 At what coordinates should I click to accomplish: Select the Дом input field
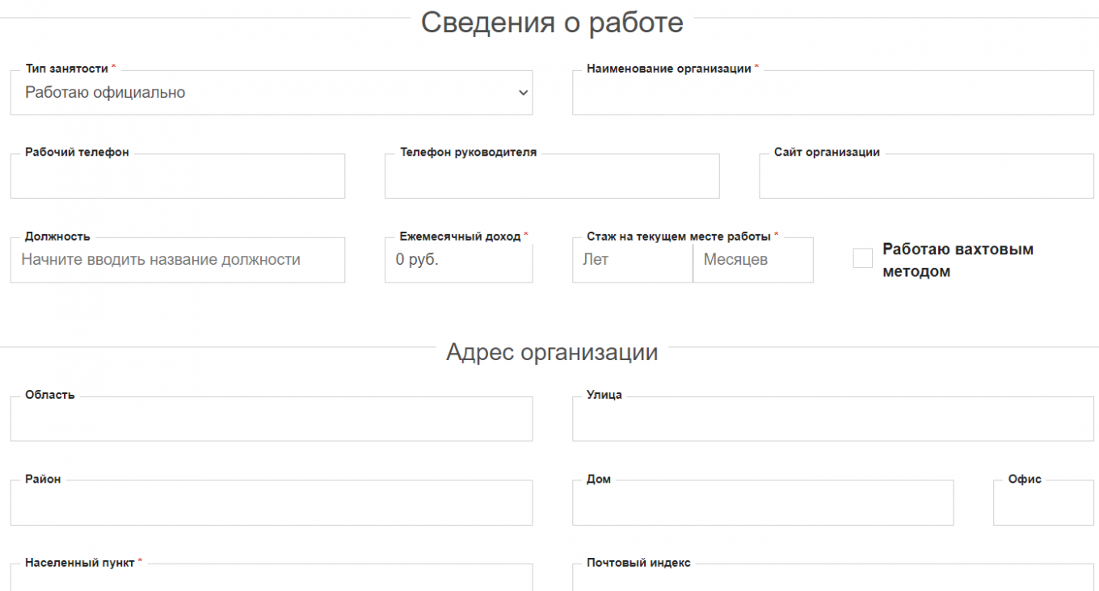[x=762, y=503]
